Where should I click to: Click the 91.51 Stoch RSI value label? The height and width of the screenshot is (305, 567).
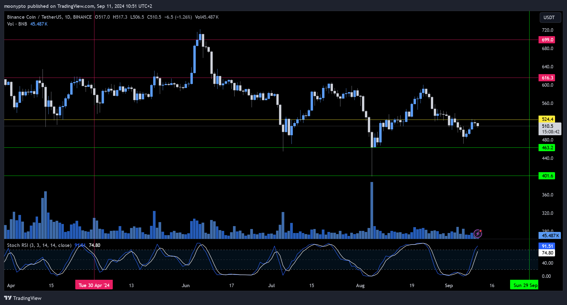point(547,246)
